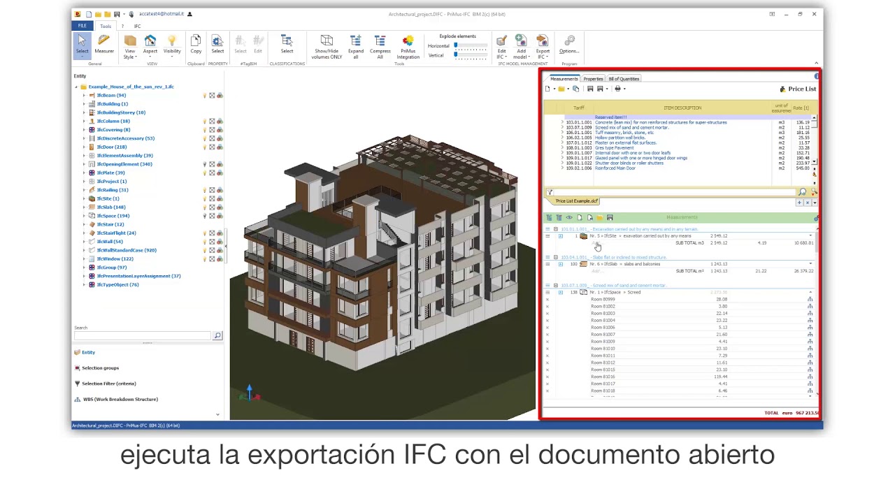Screen dimensions: 895x503
Task: Open the Export IFC tool
Action: pos(543,47)
